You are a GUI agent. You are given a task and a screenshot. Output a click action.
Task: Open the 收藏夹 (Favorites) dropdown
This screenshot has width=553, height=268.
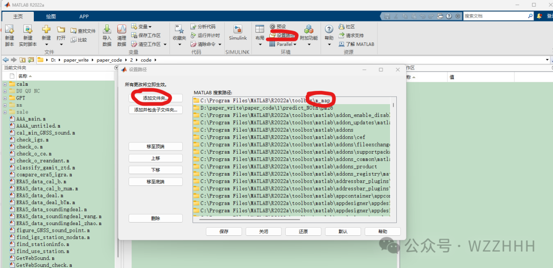point(179,45)
